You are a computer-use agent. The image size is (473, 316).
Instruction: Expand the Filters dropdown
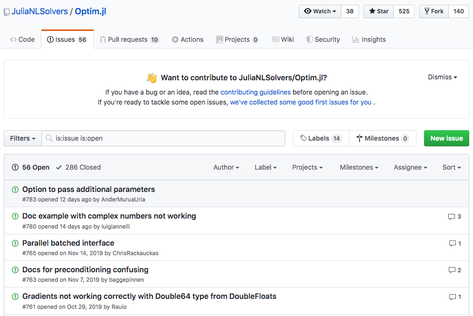pos(23,138)
